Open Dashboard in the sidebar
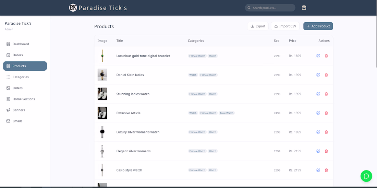Image resolution: width=377 pixels, height=188 pixels. click(25, 44)
